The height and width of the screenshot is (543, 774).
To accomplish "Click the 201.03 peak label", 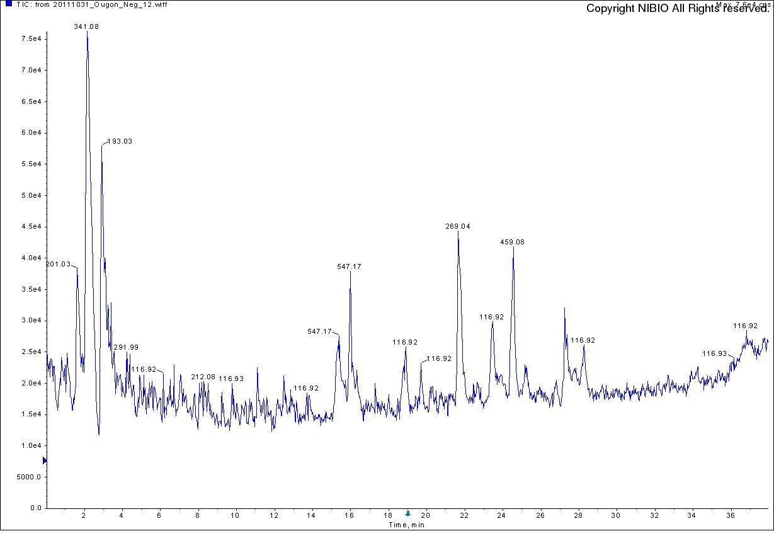I will point(59,265).
